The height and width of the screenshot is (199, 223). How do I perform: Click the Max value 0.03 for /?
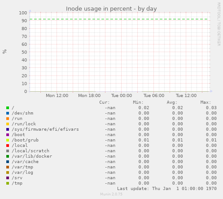pyautogui.click(x=211, y=108)
